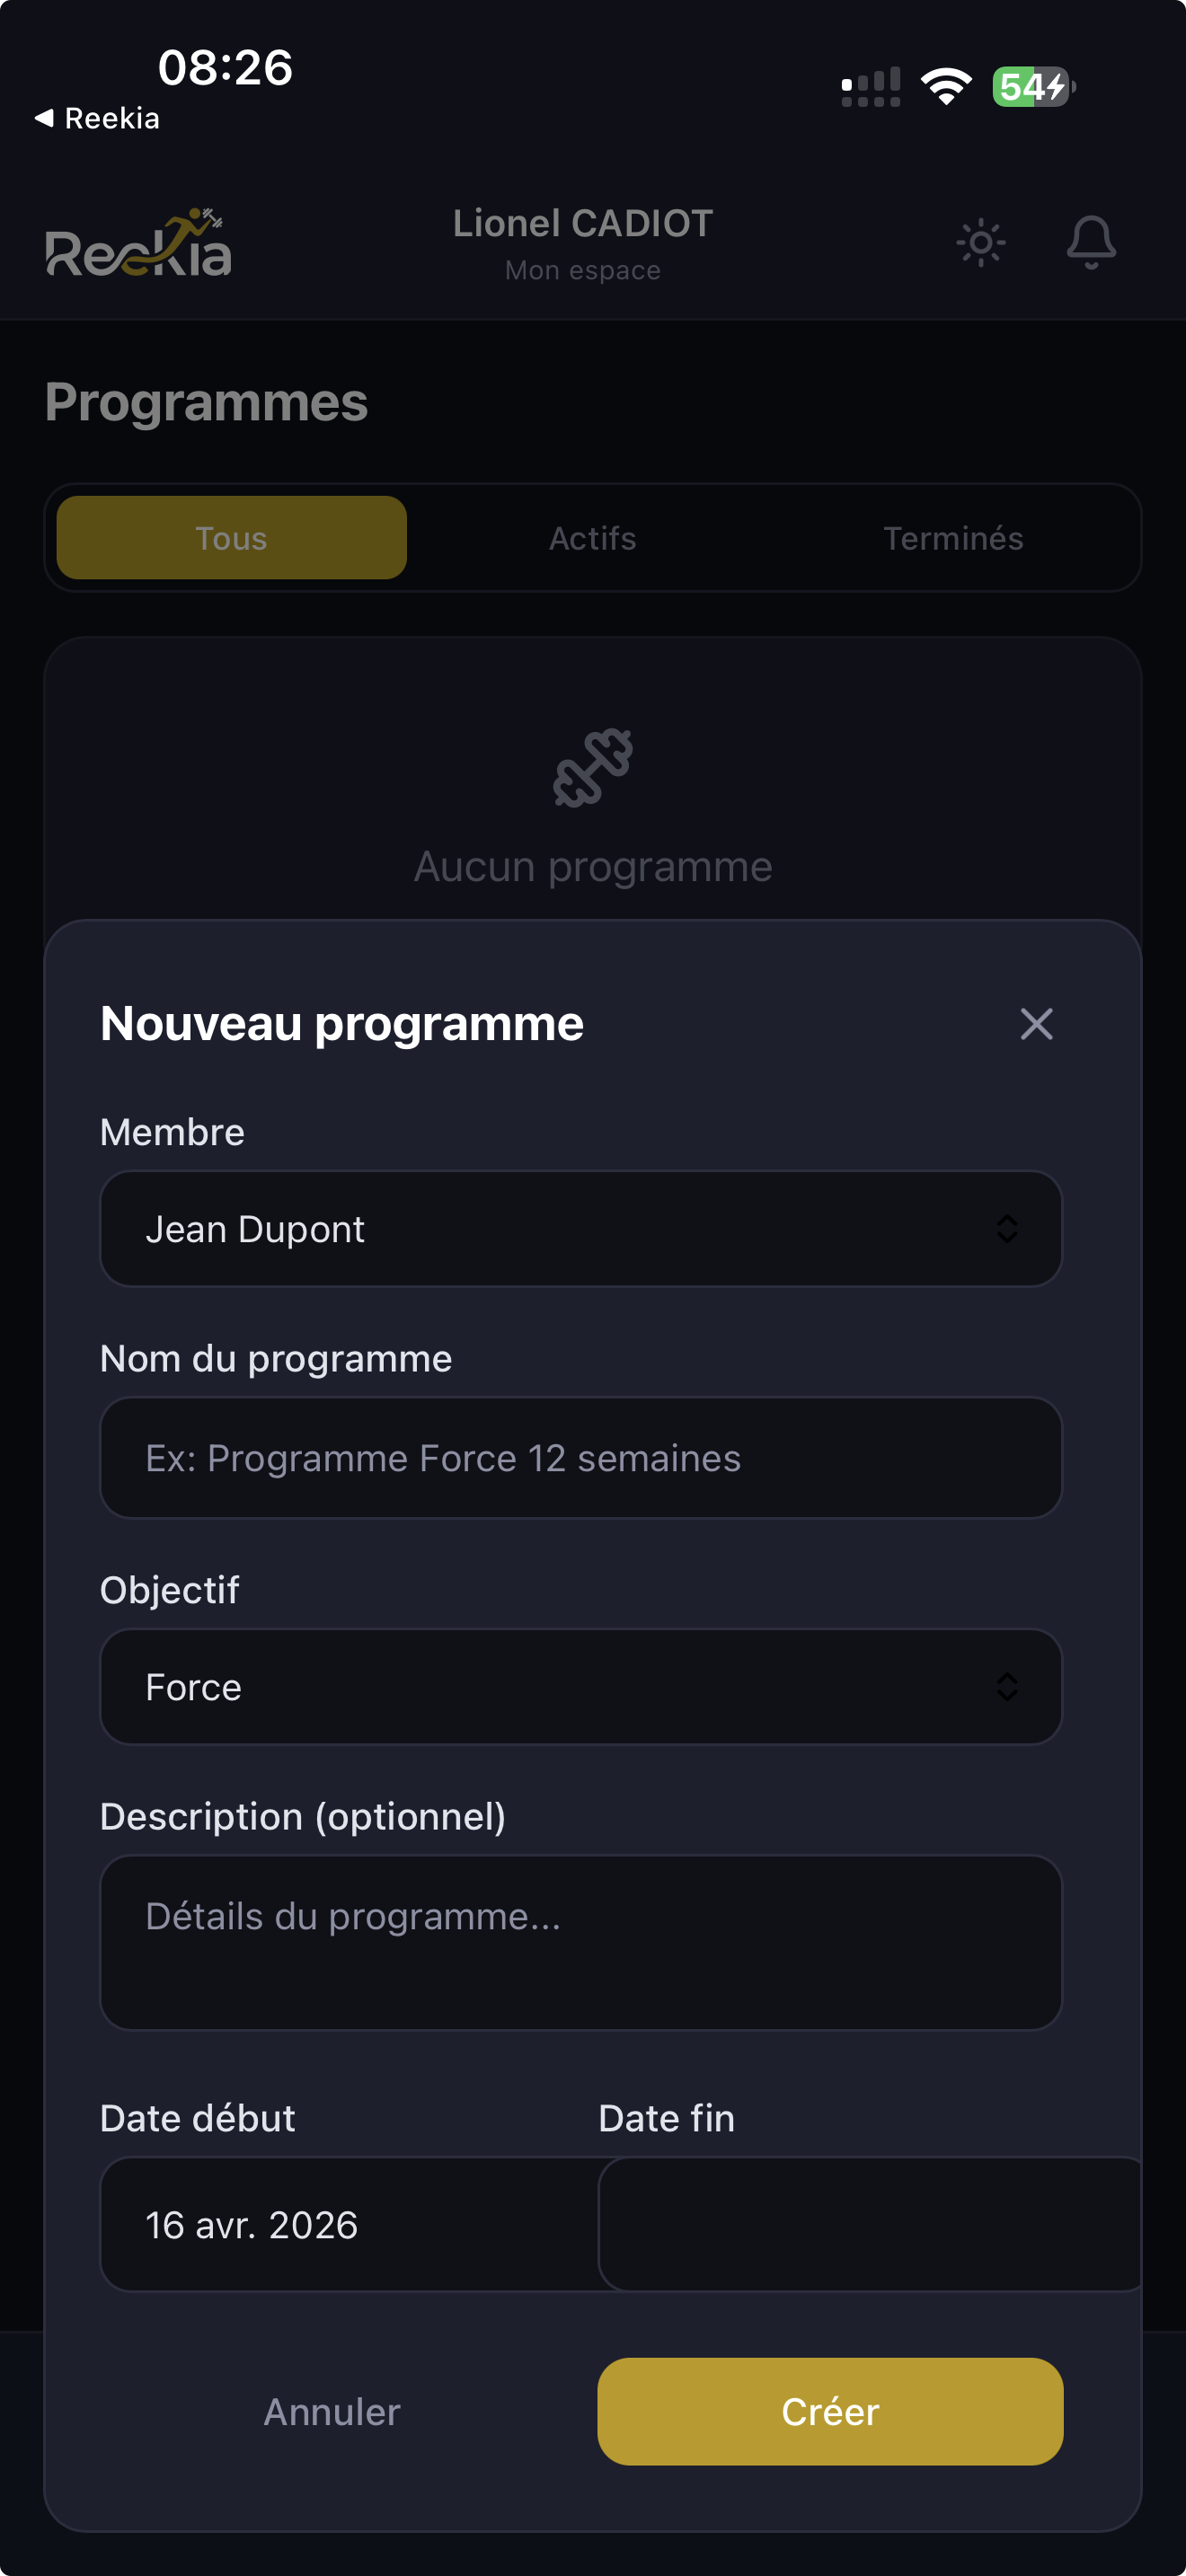This screenshot has height=2576, width=1186.
Task: Tap the dumbbell empty-state icon
Action: (x=593, y=768)
